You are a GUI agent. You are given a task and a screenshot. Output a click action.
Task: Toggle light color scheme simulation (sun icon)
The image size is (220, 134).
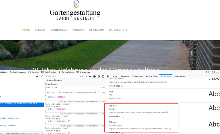pos(94,76)
